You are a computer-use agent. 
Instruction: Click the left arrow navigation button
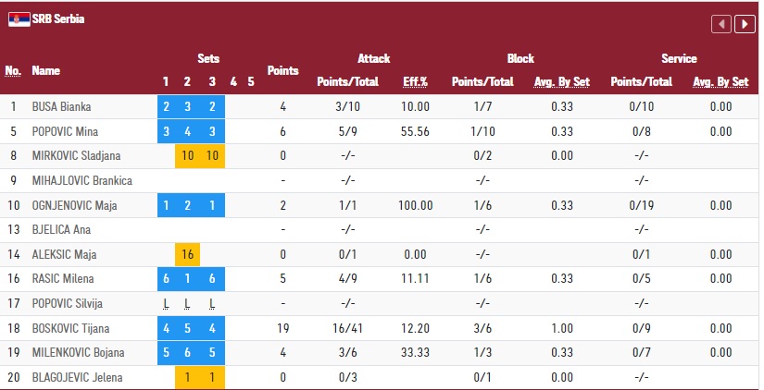pos(720,24)
